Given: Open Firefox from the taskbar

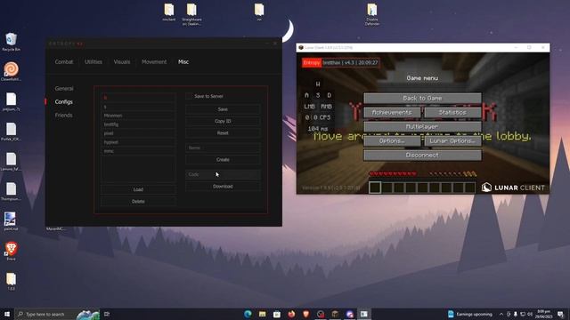Looking at the screenshot, I should 291,314.
